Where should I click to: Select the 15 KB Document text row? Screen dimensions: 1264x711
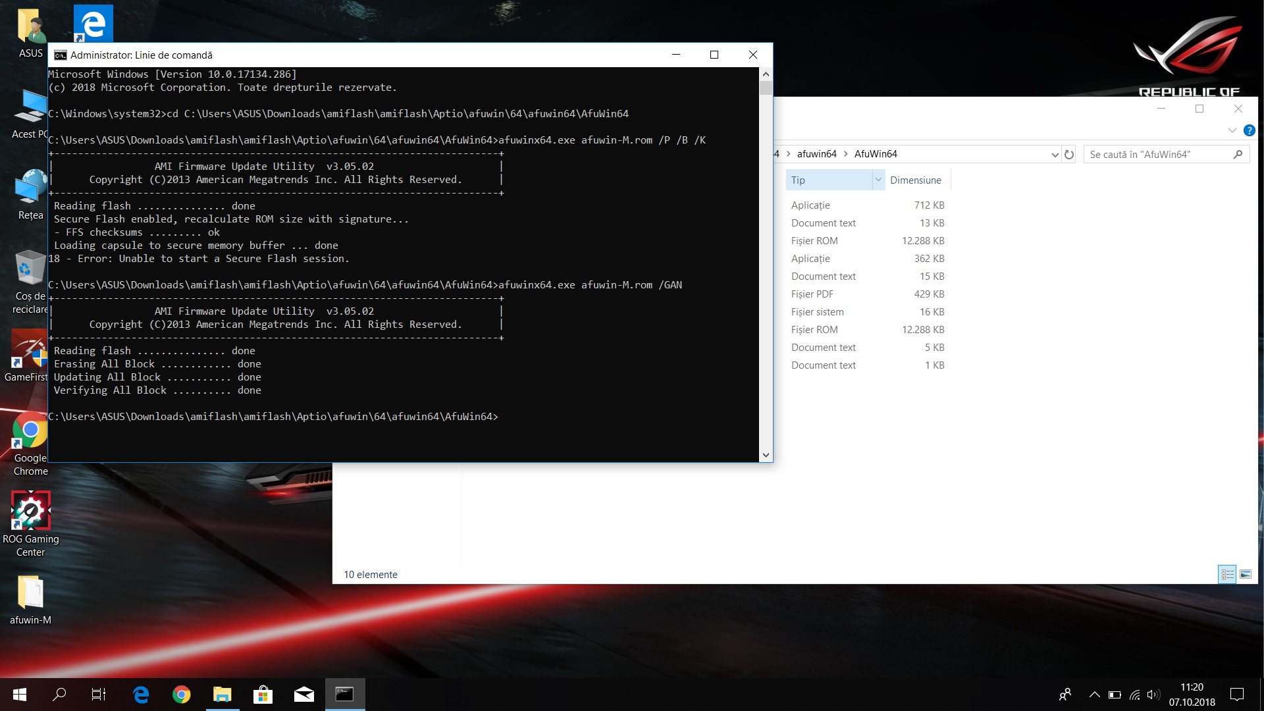tap(868, 276)
